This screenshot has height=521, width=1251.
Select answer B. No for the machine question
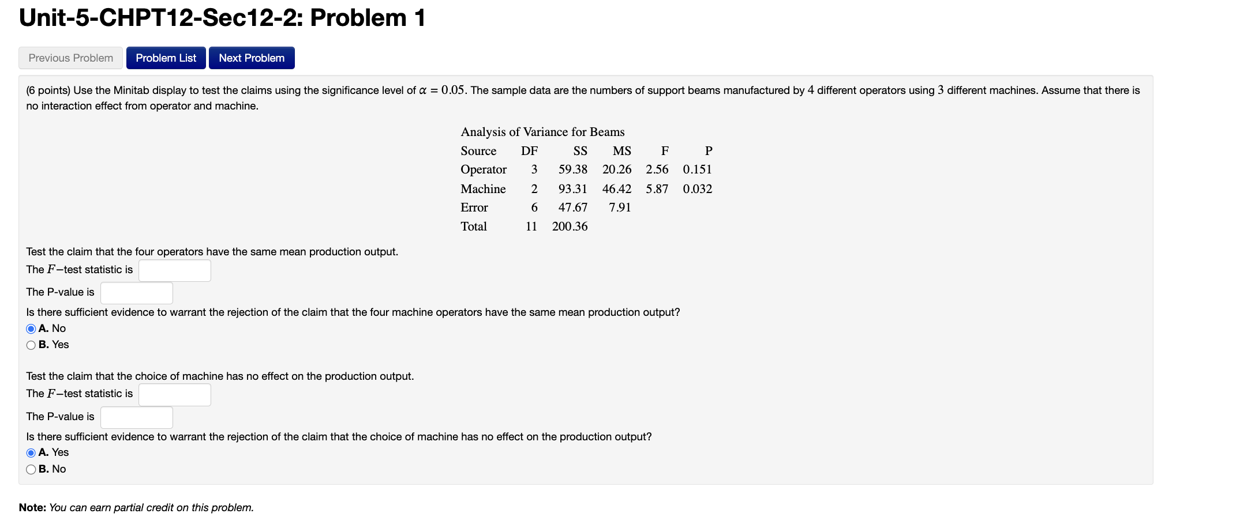tap(31, 469)
